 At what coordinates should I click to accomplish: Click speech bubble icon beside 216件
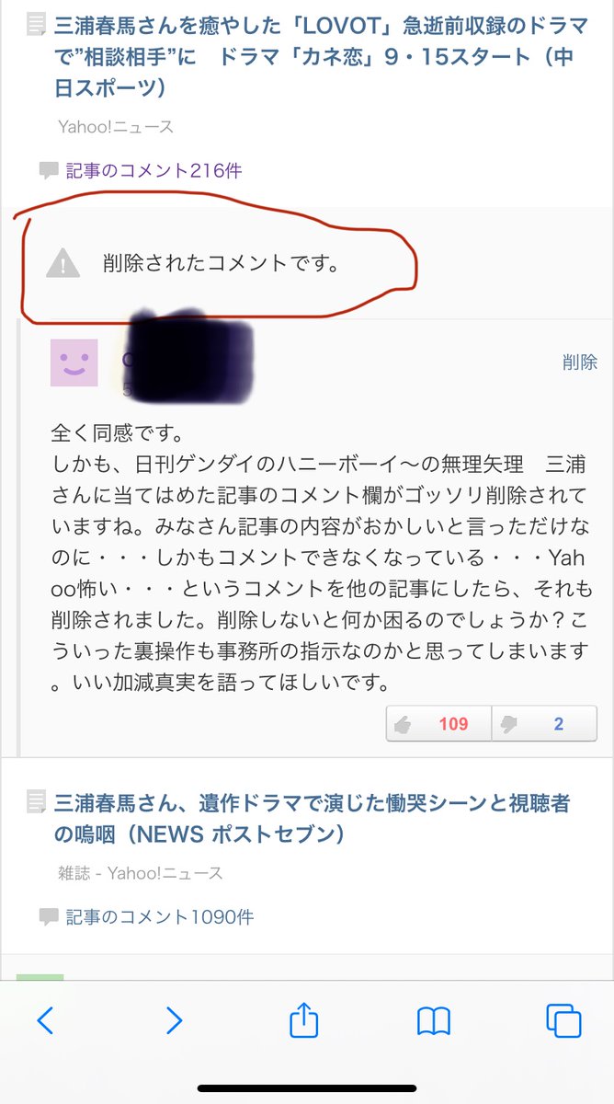click(49, 171)
